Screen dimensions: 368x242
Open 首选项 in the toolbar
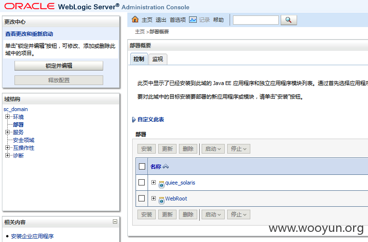177,20
